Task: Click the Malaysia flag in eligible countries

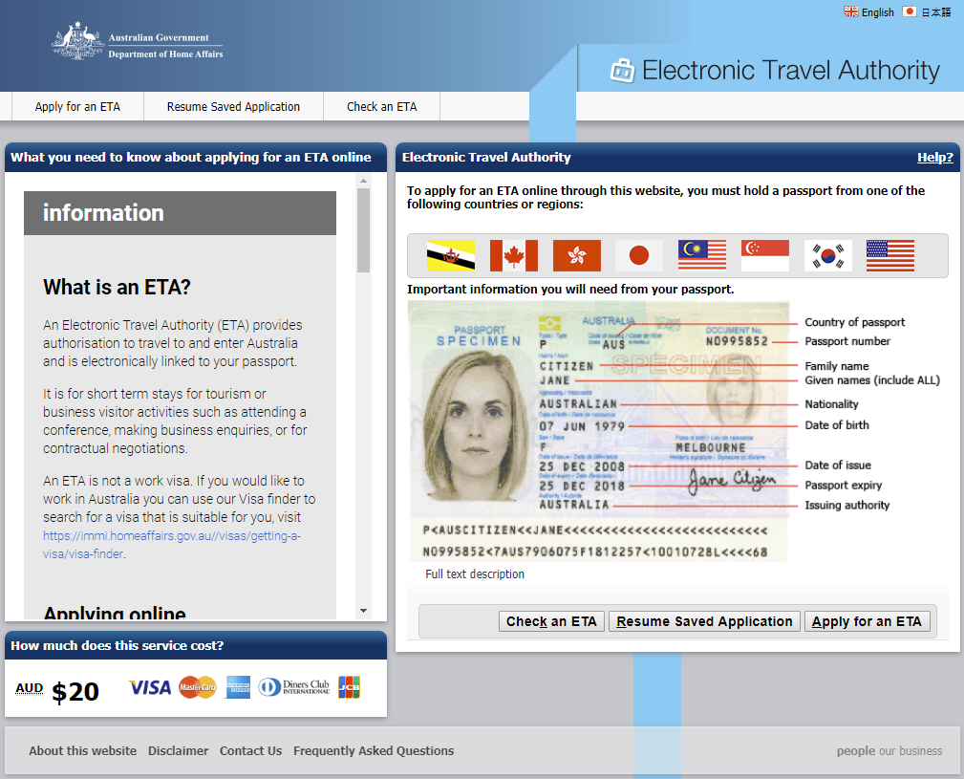Action: pyautogui.click(x=702, y=255)
